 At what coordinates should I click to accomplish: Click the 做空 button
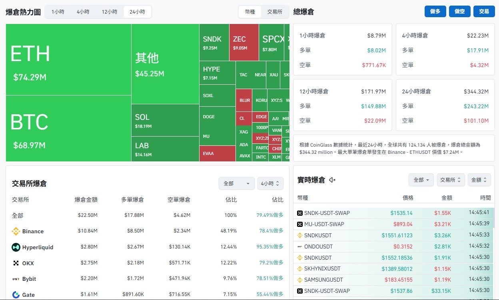pyautogui.click(x=460, y=12)
